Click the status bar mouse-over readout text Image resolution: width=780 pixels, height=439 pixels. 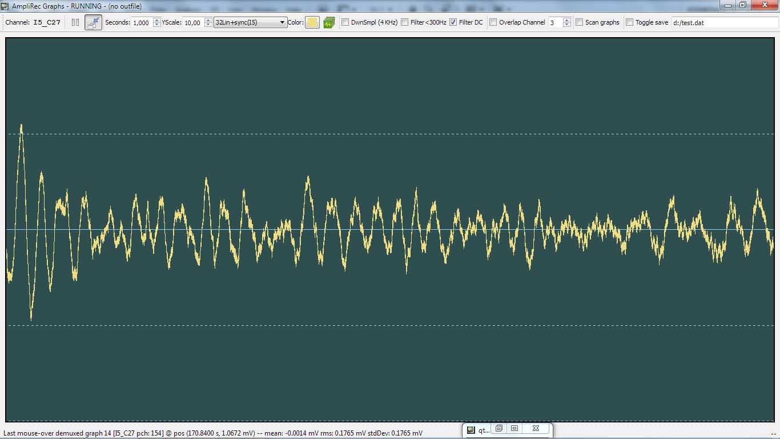tap(213, 433)
